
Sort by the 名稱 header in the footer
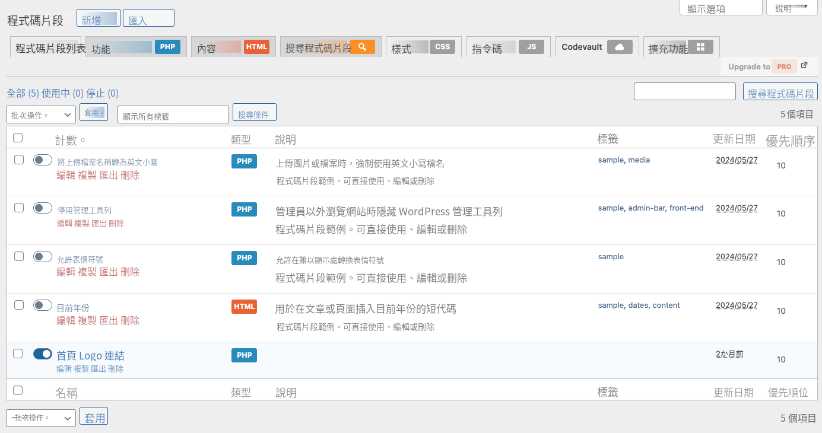click(x=66, y=393)
